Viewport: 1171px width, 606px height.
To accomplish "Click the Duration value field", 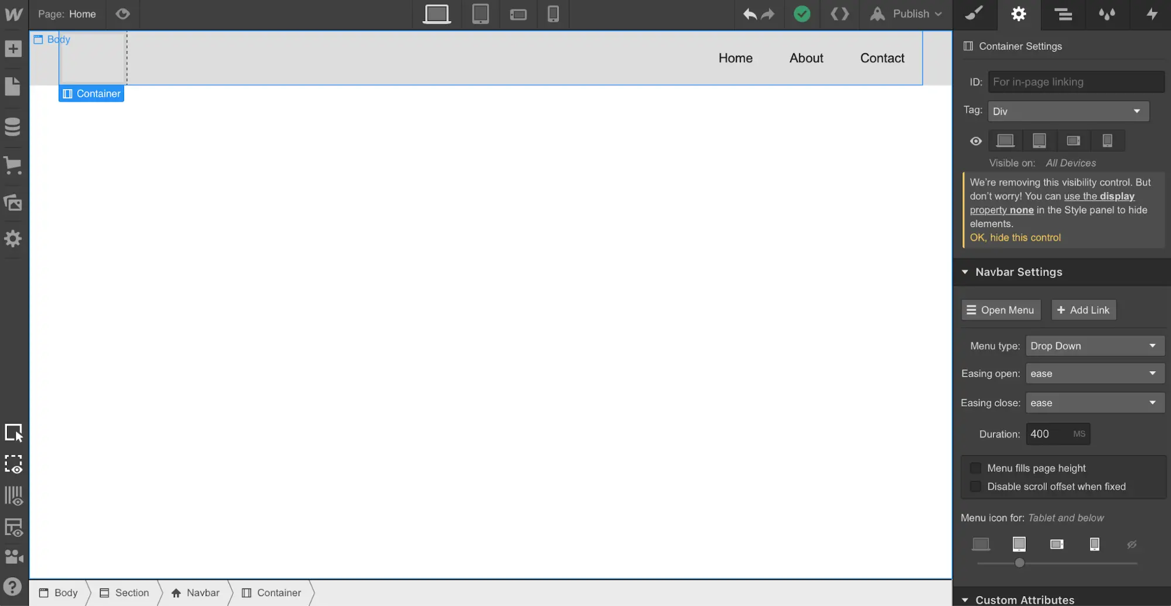I will pos(1058,434).
